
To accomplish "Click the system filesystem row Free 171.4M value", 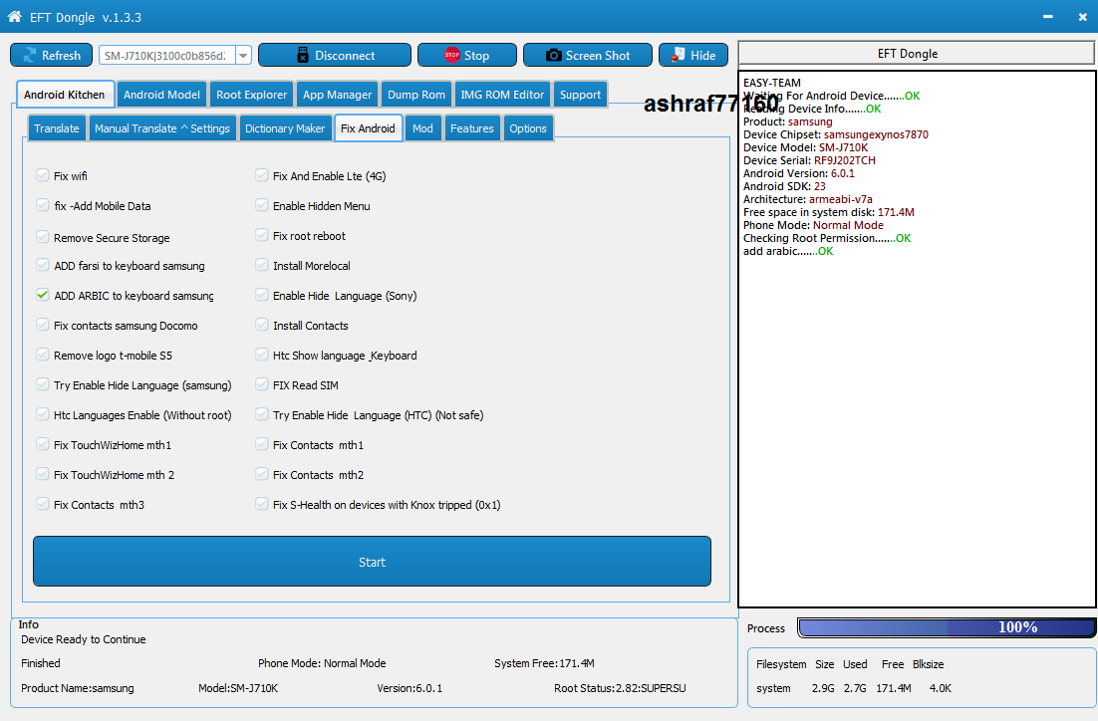I will [x=894, y=688].
